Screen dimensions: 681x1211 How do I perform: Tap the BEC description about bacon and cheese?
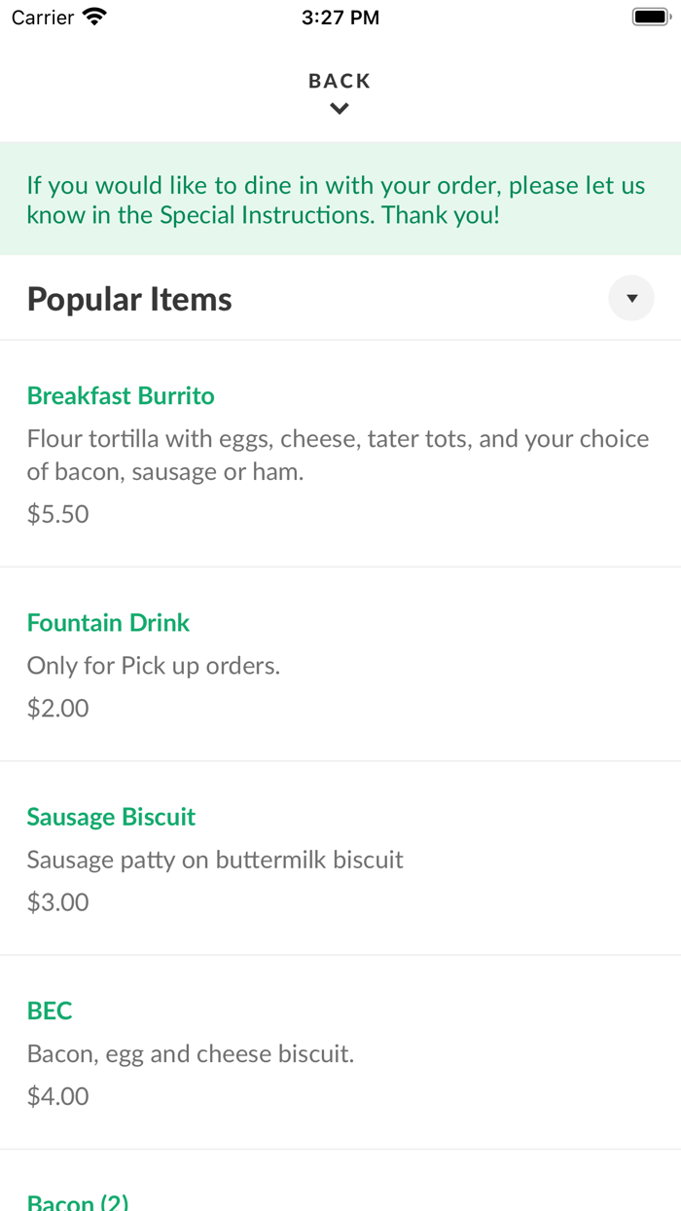pos(191,1053)
